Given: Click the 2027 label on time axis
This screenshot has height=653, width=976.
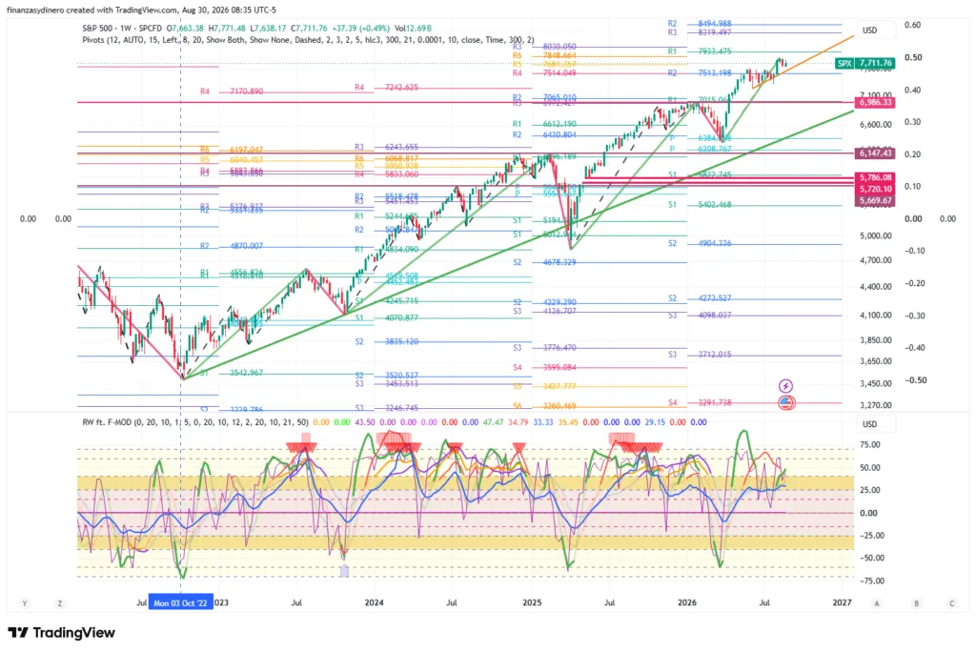Looking at the screenshot, I should (x=842, y=602).
